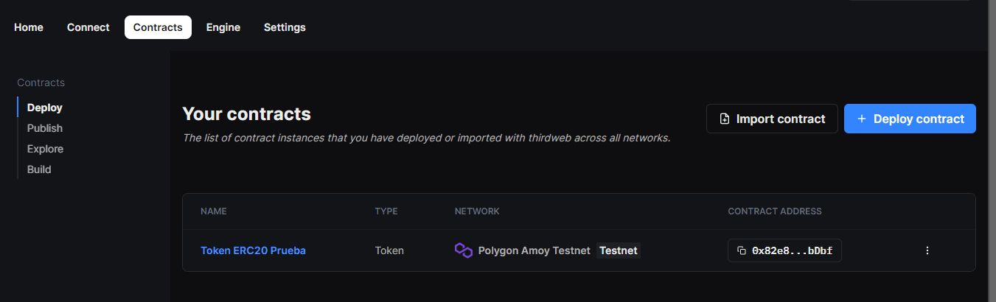Open the three-dot menu for Token ERC20 Prueba

click(x=927, y=250)
